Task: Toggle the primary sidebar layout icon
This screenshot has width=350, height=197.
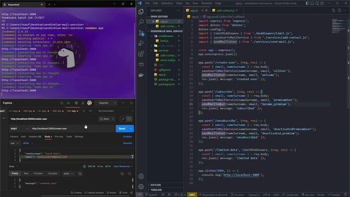Action: tap(307, 3)
